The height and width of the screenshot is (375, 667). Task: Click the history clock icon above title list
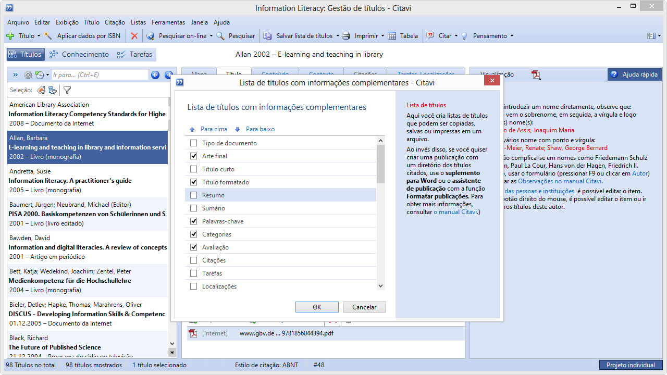click(x=40, y=75)
